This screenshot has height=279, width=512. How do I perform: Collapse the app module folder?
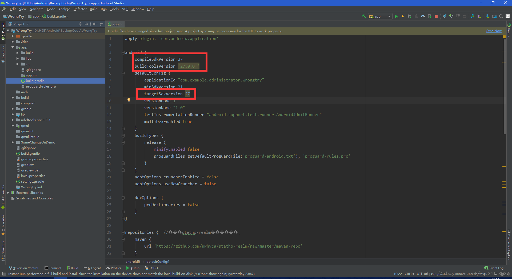pyautogui.click(x=13, y=47)
